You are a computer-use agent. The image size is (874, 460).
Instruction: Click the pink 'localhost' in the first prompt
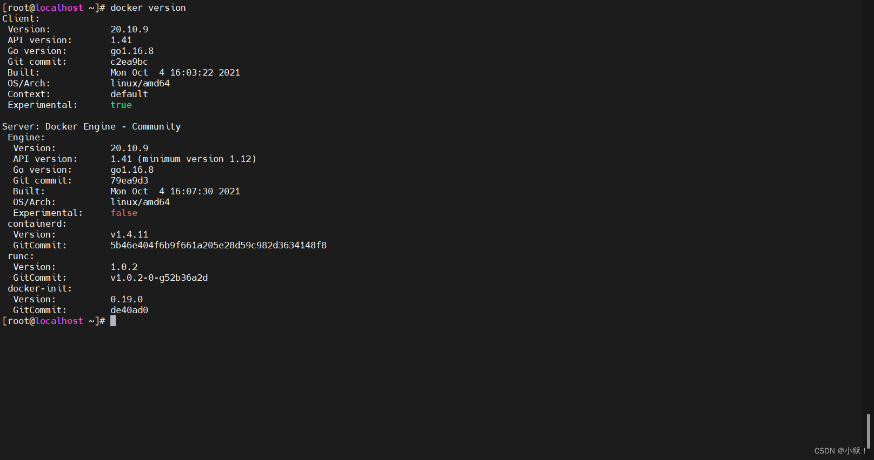[59, 8]
